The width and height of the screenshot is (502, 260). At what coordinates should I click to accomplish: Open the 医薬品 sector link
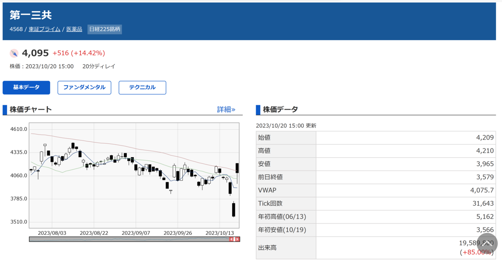point(74,29)
